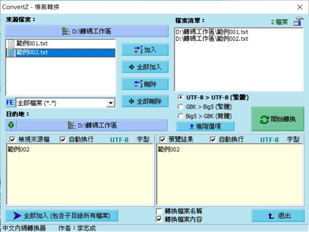Click the 加入 button
The image size is (309, 232).
pos(145,50)
